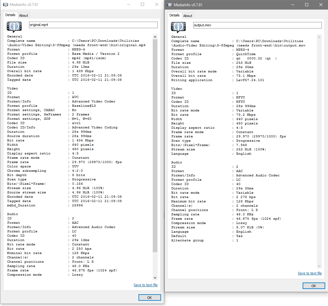Click '1 439 Kbps' overall bit rate in left window
328x306 pixels.
click(83, 71)
